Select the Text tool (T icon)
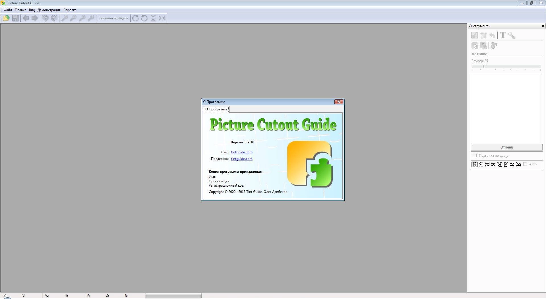Image resolution: width=546 pixels, height=299 pixels. (503, 35)
